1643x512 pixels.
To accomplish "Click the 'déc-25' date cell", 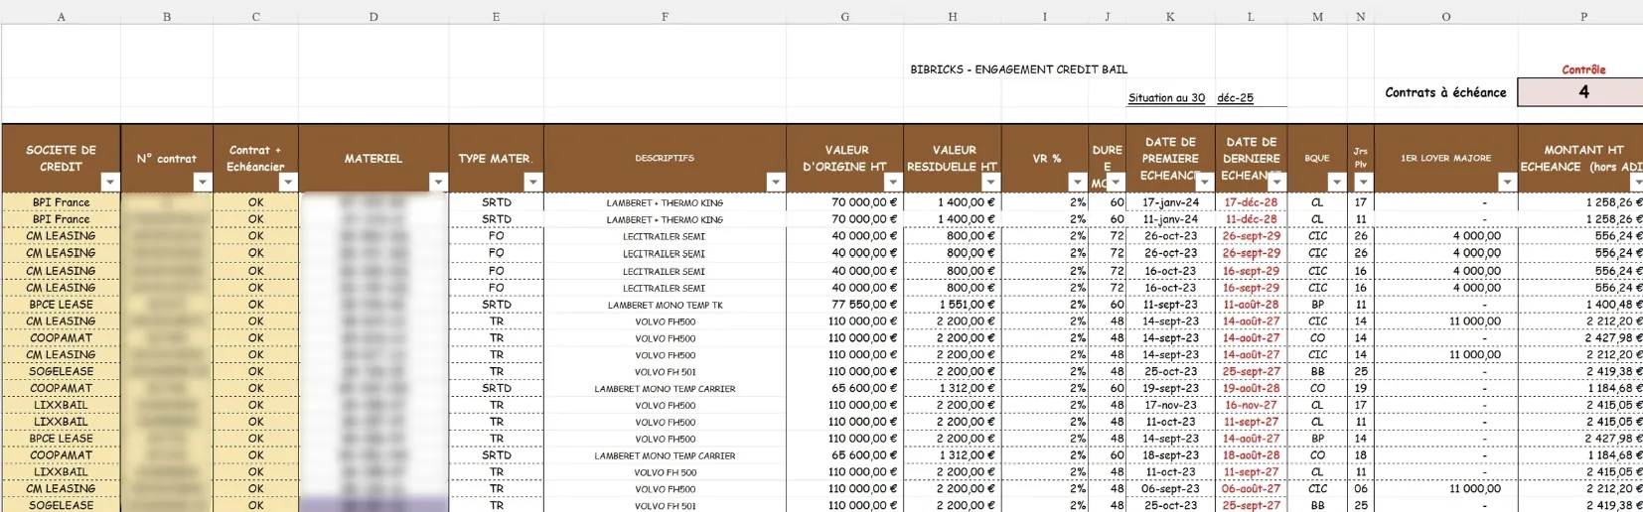I will click(1236, 98).
